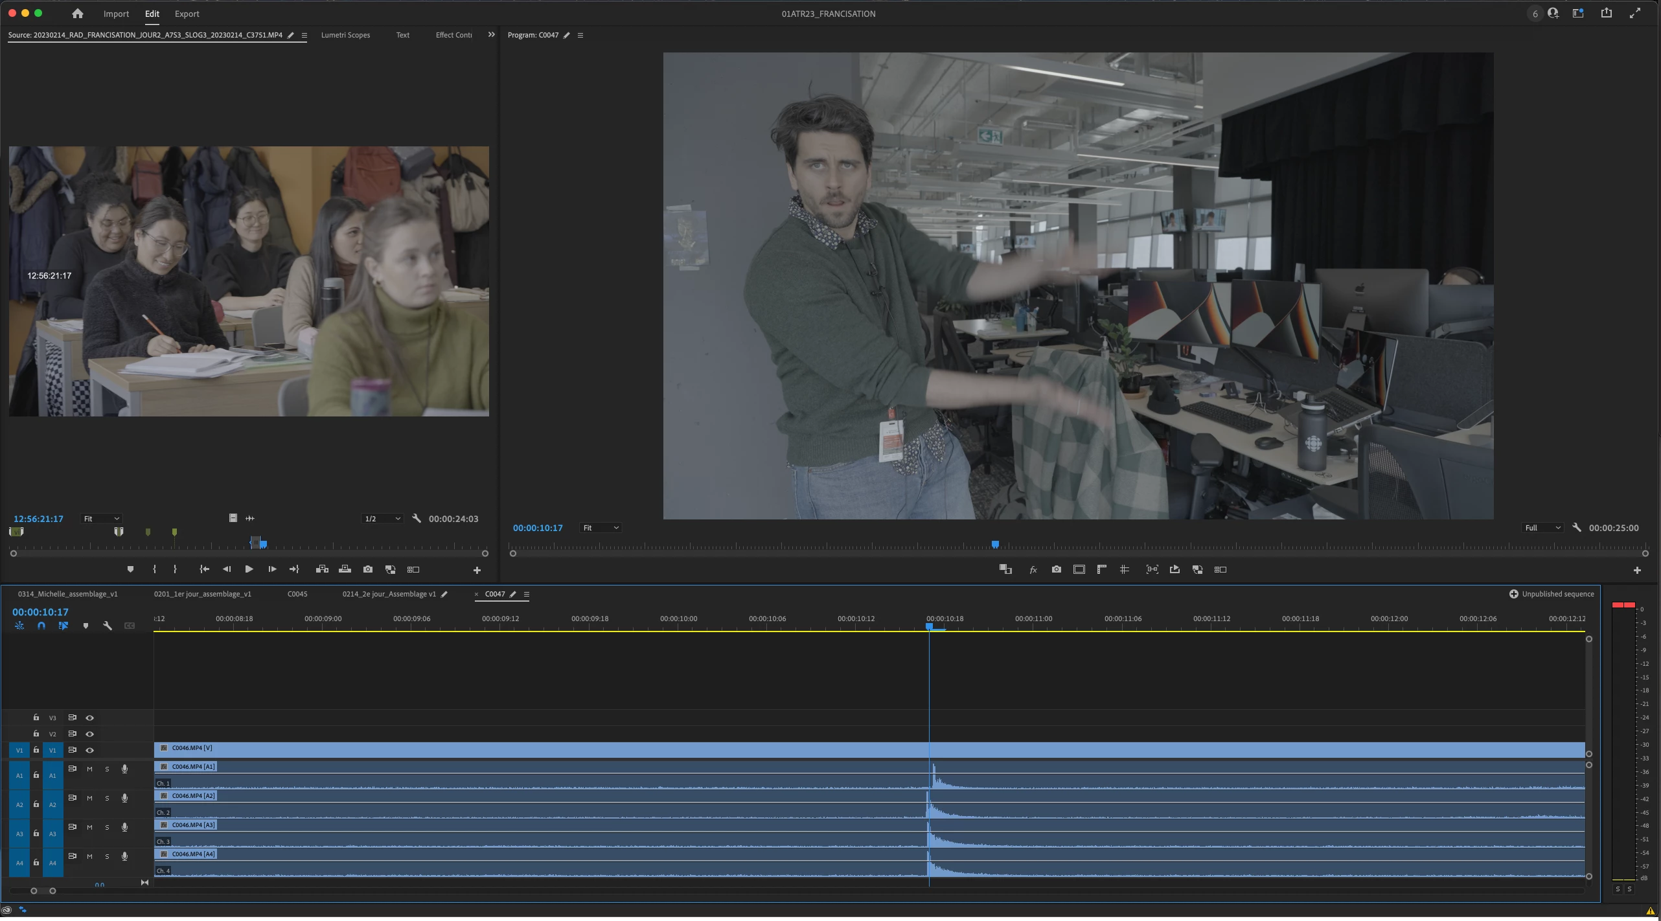This screenshot has height=921, width=1661.
Task: Open timeline display settings wrench
Action: pos(108,626)
